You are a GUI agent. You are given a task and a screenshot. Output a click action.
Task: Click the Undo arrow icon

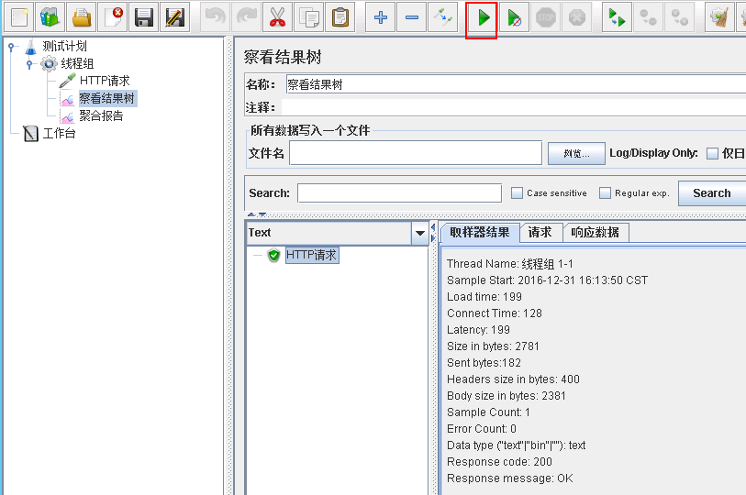click(215, 17)
